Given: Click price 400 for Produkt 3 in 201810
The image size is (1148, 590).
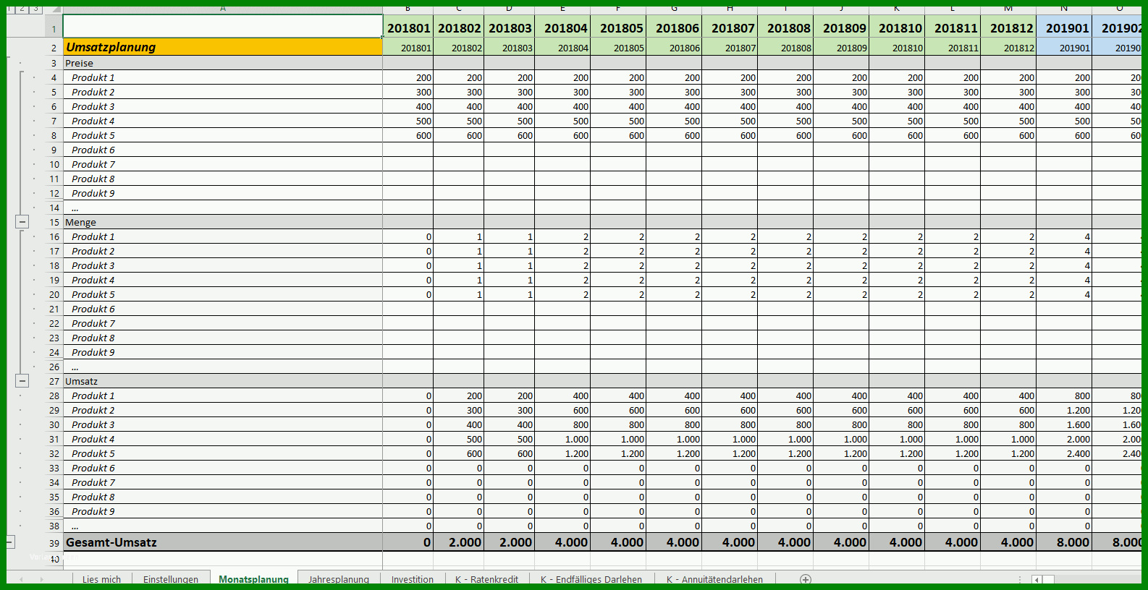Looking at the screenshot, I should click(897, 106).
